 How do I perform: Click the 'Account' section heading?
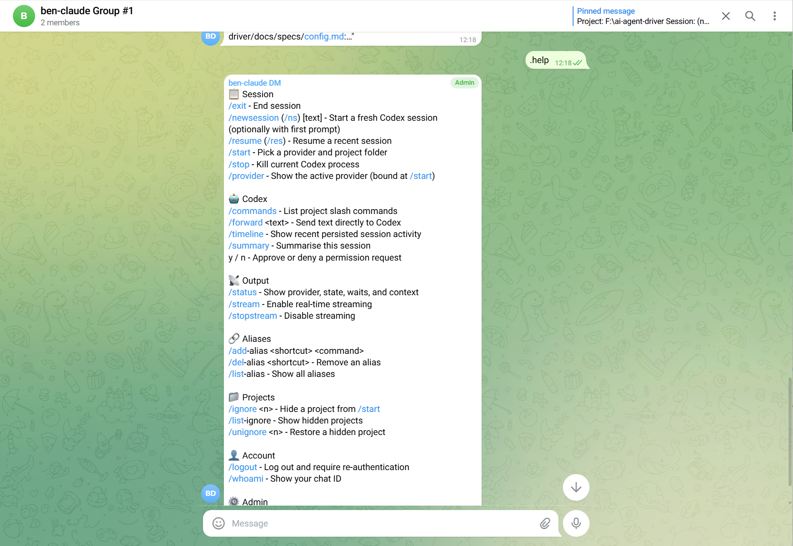coord(259,455)
